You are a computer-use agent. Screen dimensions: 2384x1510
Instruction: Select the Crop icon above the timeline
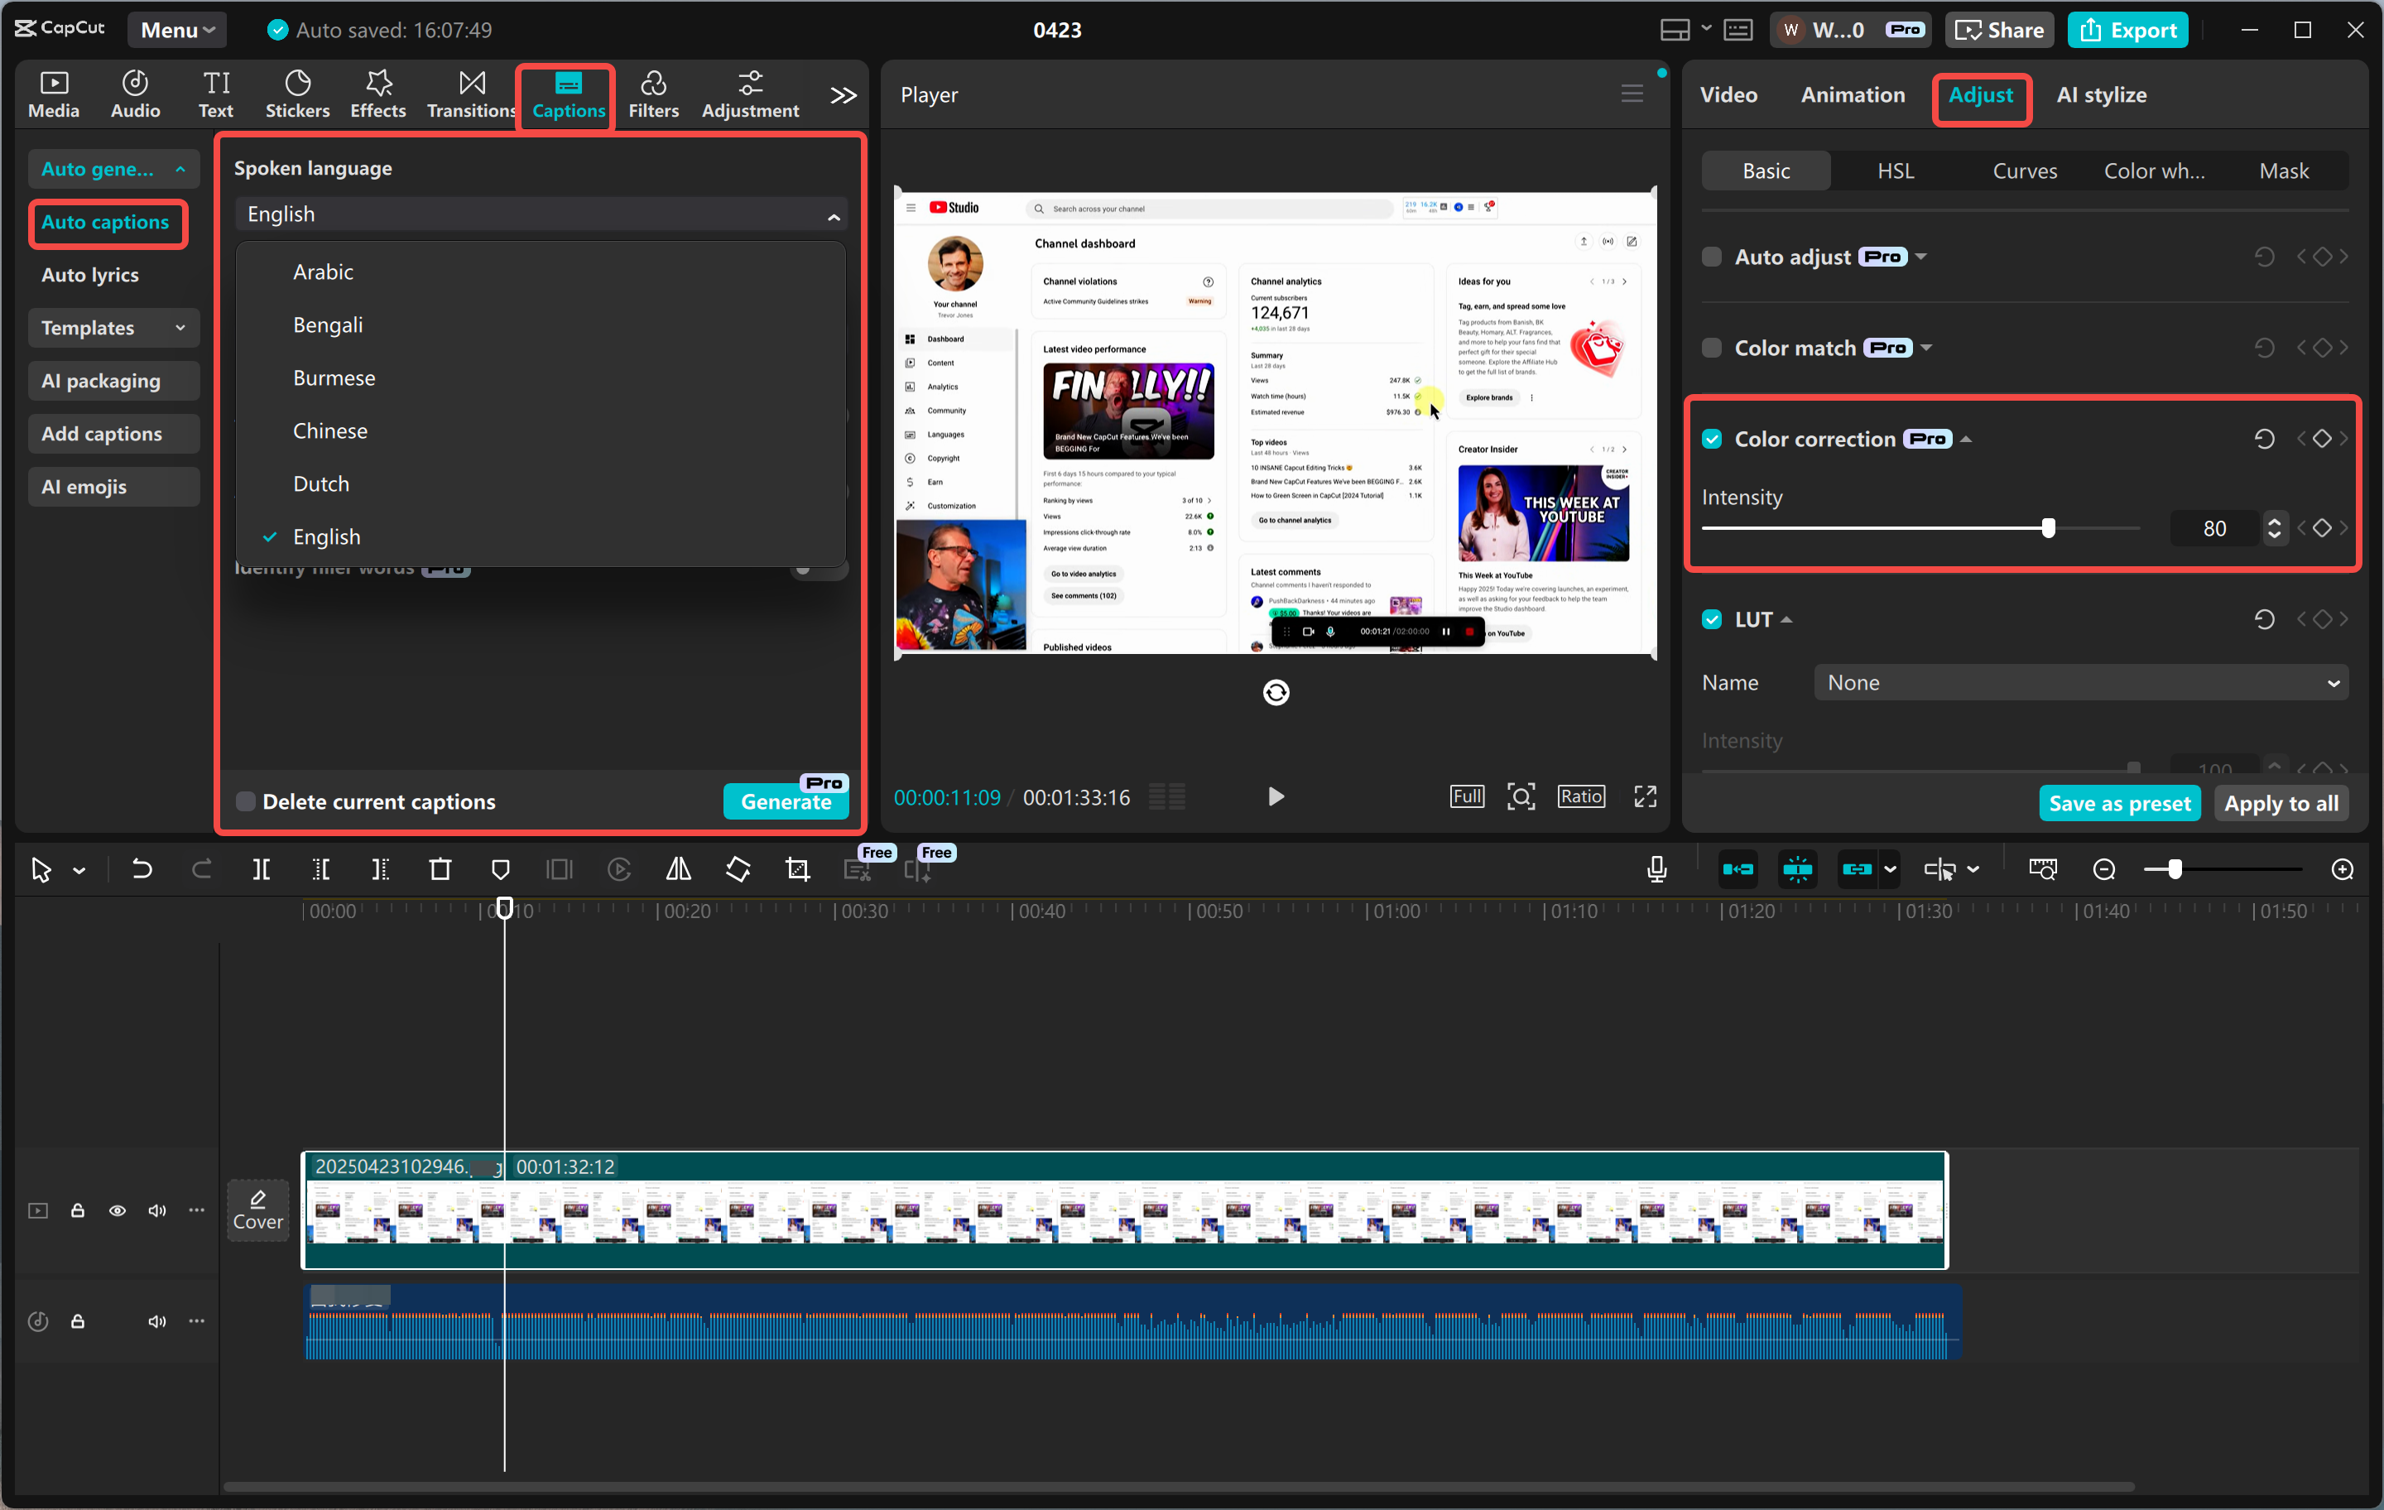pyautogui.click(x=796, y=868)
